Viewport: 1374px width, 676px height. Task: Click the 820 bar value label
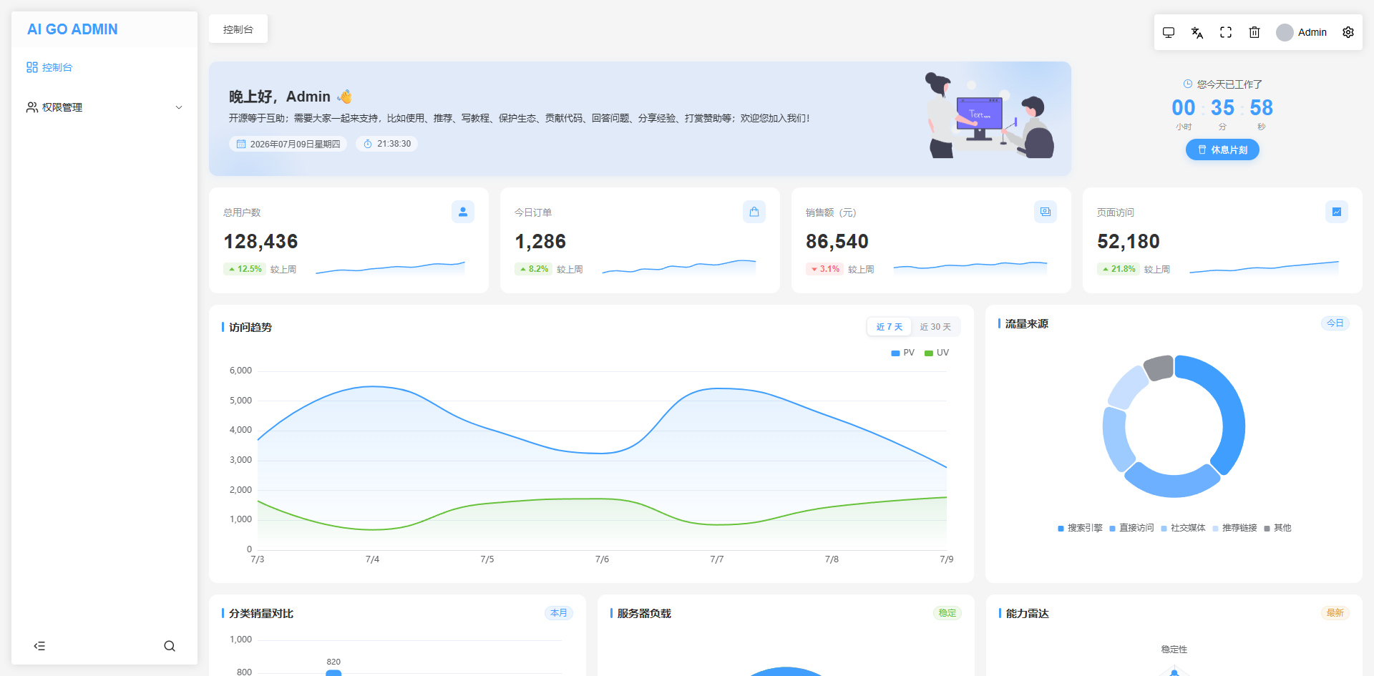[x=333, y=662]
